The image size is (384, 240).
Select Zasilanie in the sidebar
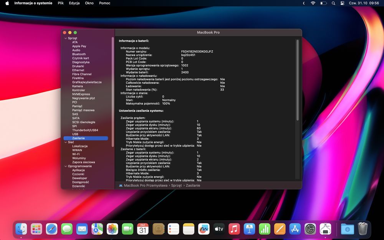86,138
